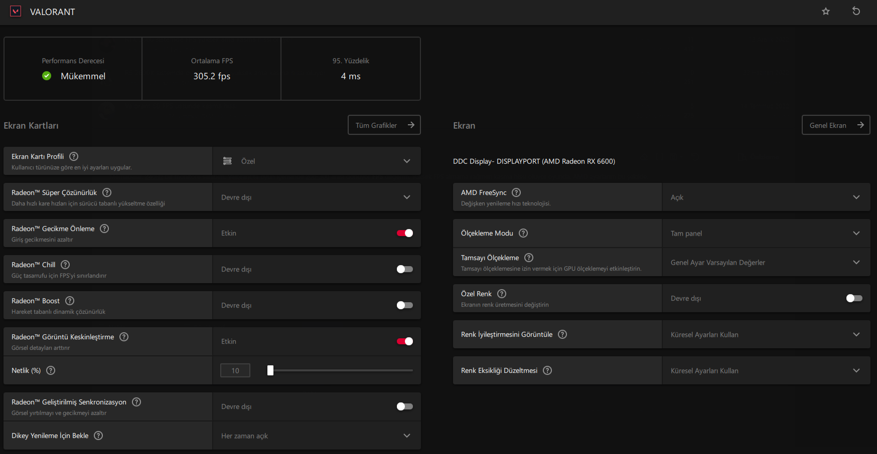Image resolution: width=877 pixels, height=454 pixels.
Task: Expand the AMD FreeSync dropdown
Action: pyautogui.click(x=766, y=197)
